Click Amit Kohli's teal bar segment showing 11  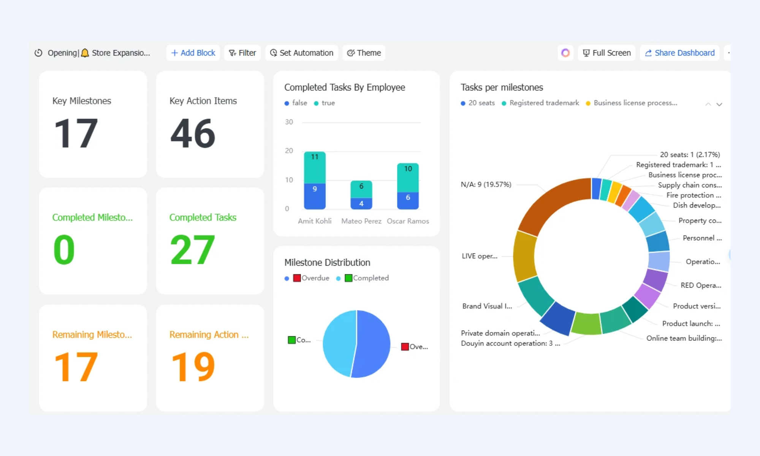[x=315, y=167]
